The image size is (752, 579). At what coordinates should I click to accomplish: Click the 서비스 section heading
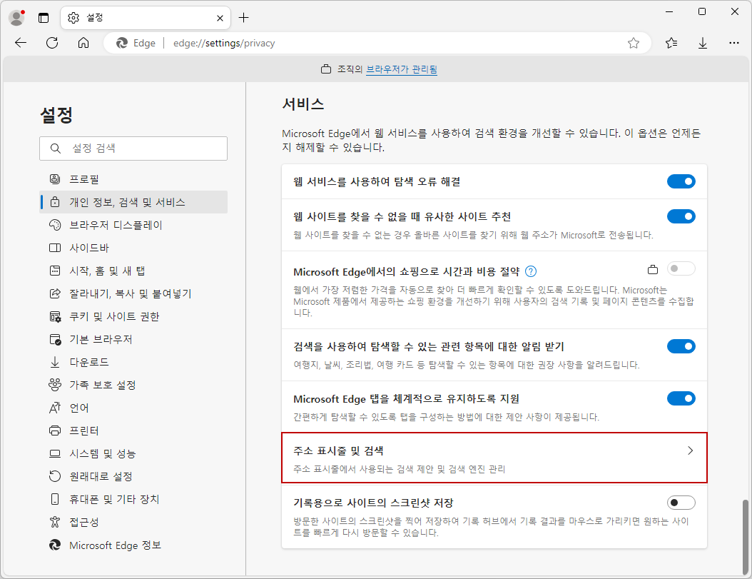(303, 104)
